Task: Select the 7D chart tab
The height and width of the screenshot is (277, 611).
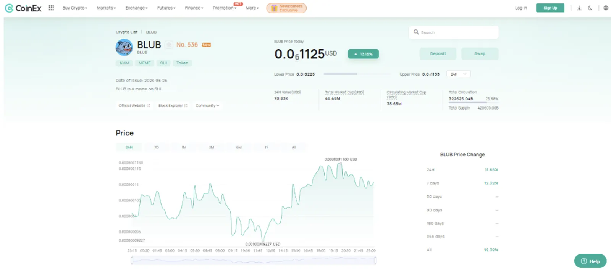Action: tap(157, 147)
